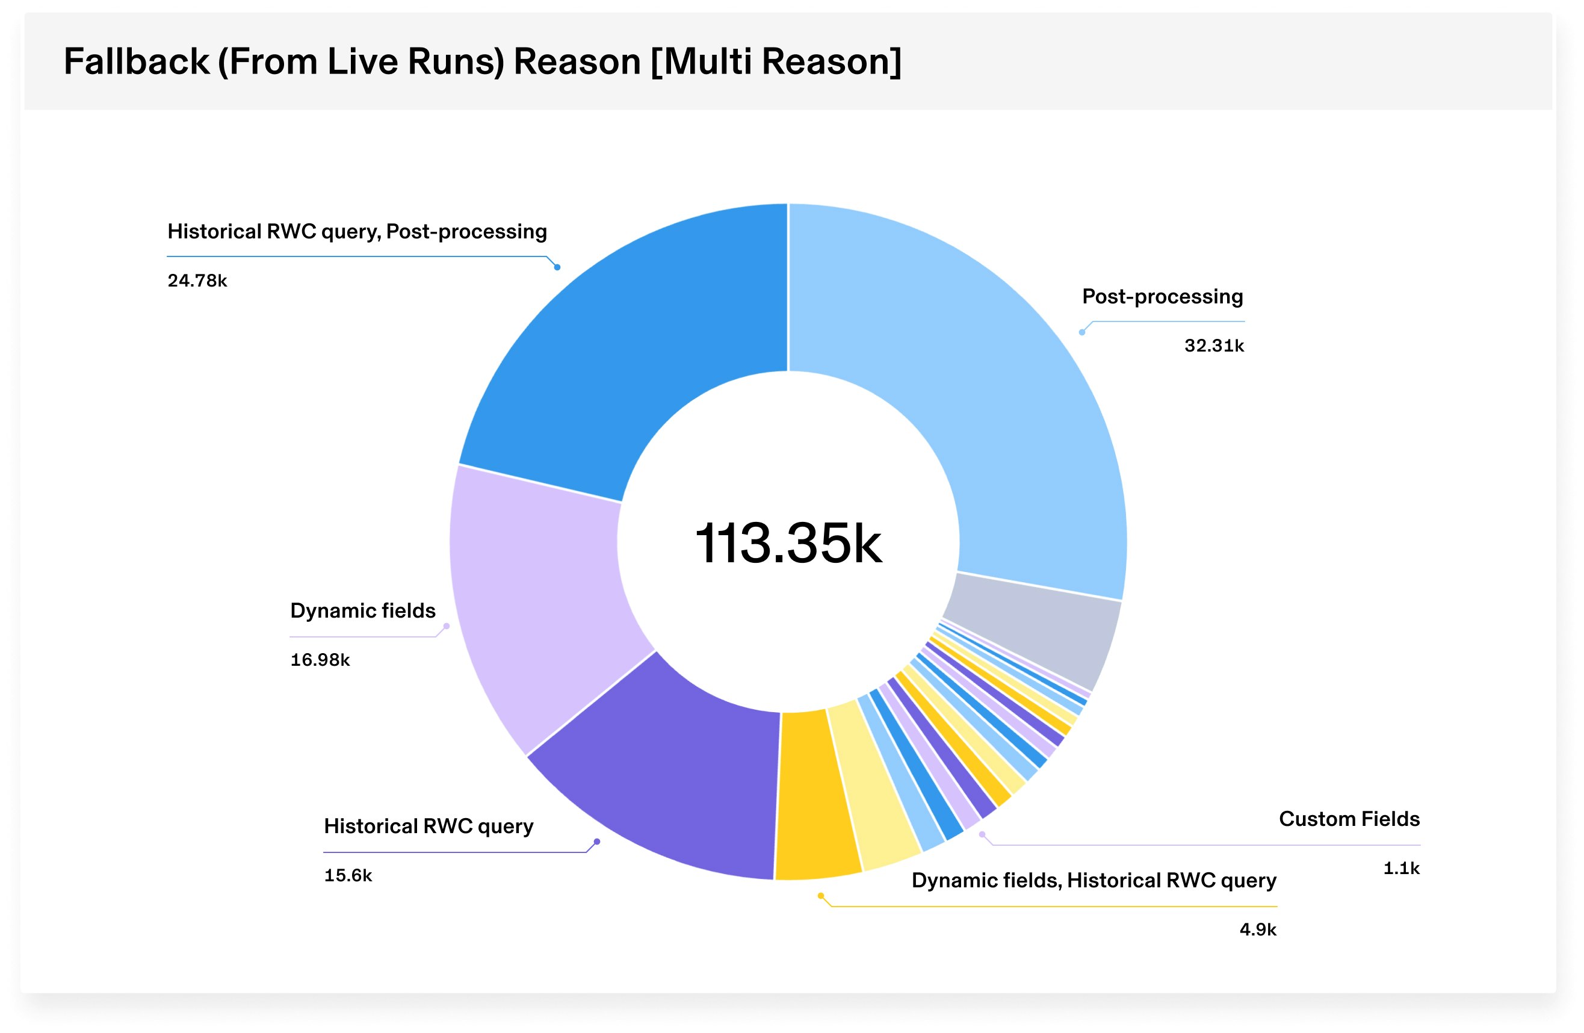Click the 4.9k value label

point(1257,929)
